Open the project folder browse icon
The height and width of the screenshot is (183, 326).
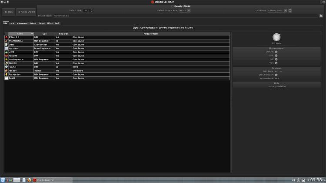pos(321,16)
